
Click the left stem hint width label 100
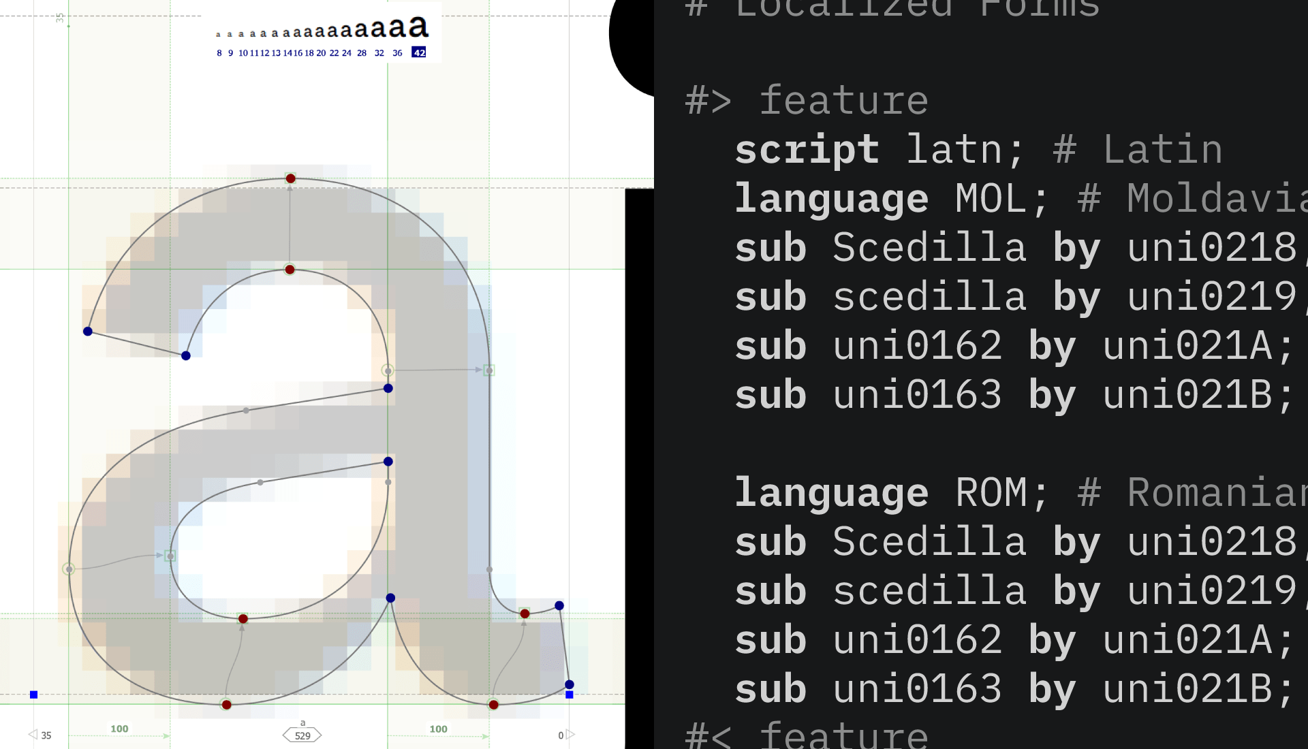tap(119, 729)
